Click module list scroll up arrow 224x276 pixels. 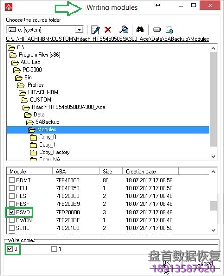(x=213, y=172)
